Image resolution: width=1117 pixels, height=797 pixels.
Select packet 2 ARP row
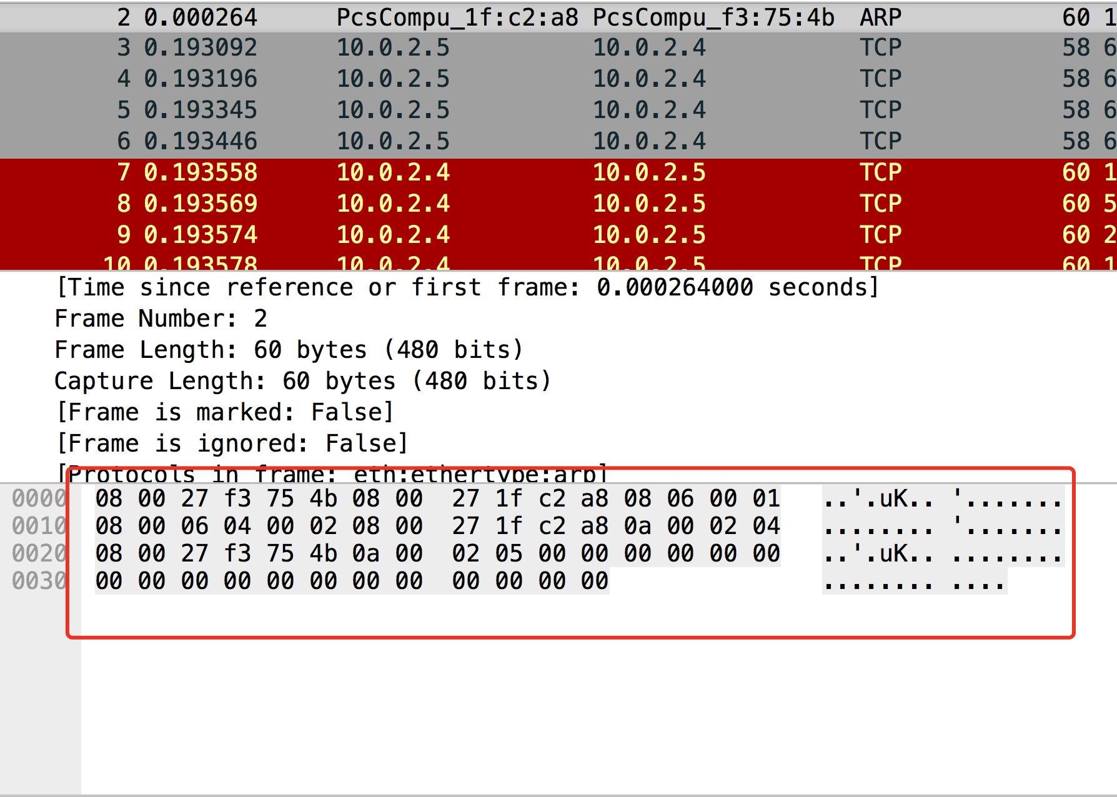pos(558,17)
